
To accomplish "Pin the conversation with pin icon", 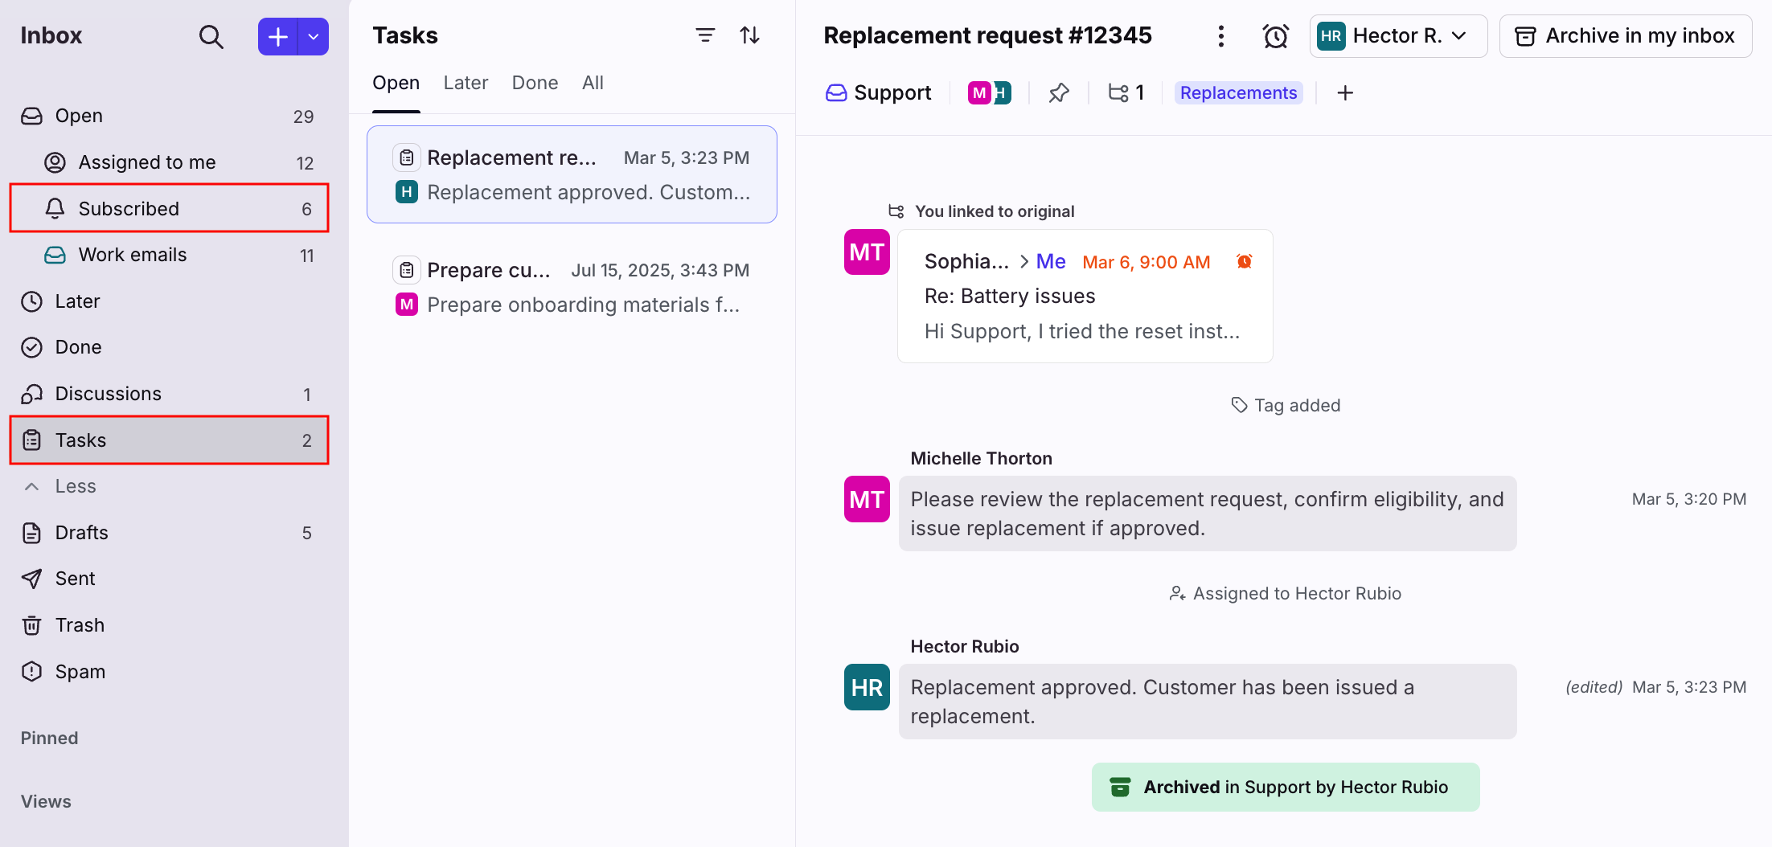I will (x=1059, y=93).
